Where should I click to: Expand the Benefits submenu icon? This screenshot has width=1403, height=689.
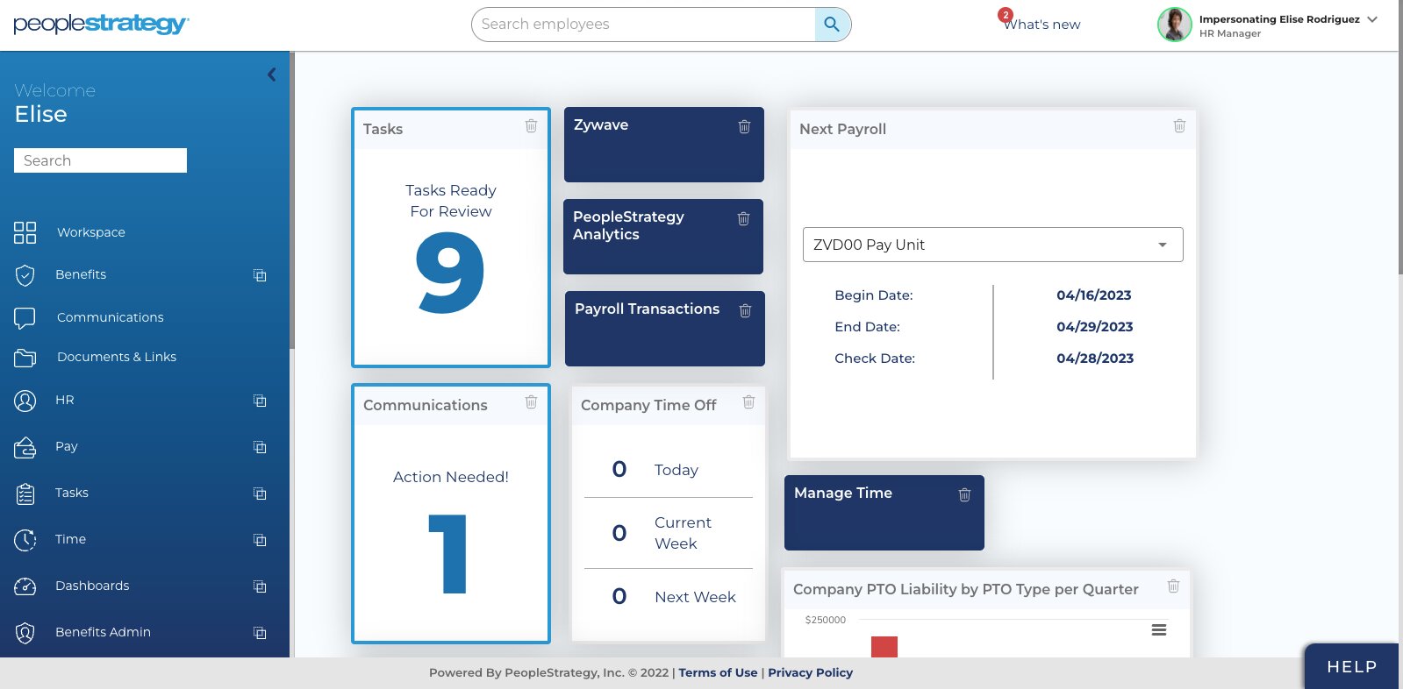[260, 275]
